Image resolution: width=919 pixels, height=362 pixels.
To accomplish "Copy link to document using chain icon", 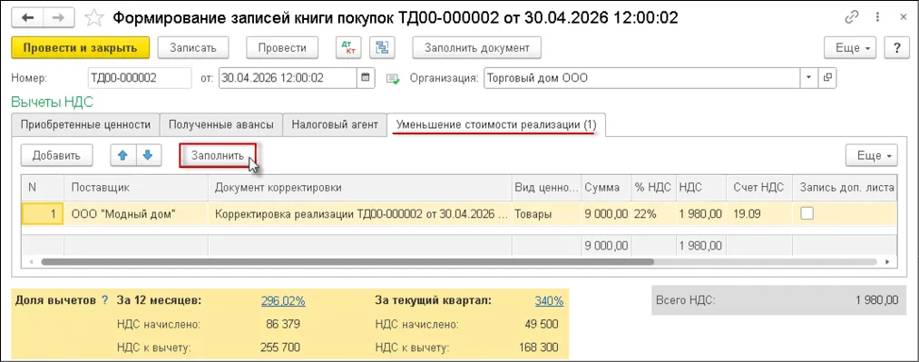I will pyautogui.click(x=852, y=17).
